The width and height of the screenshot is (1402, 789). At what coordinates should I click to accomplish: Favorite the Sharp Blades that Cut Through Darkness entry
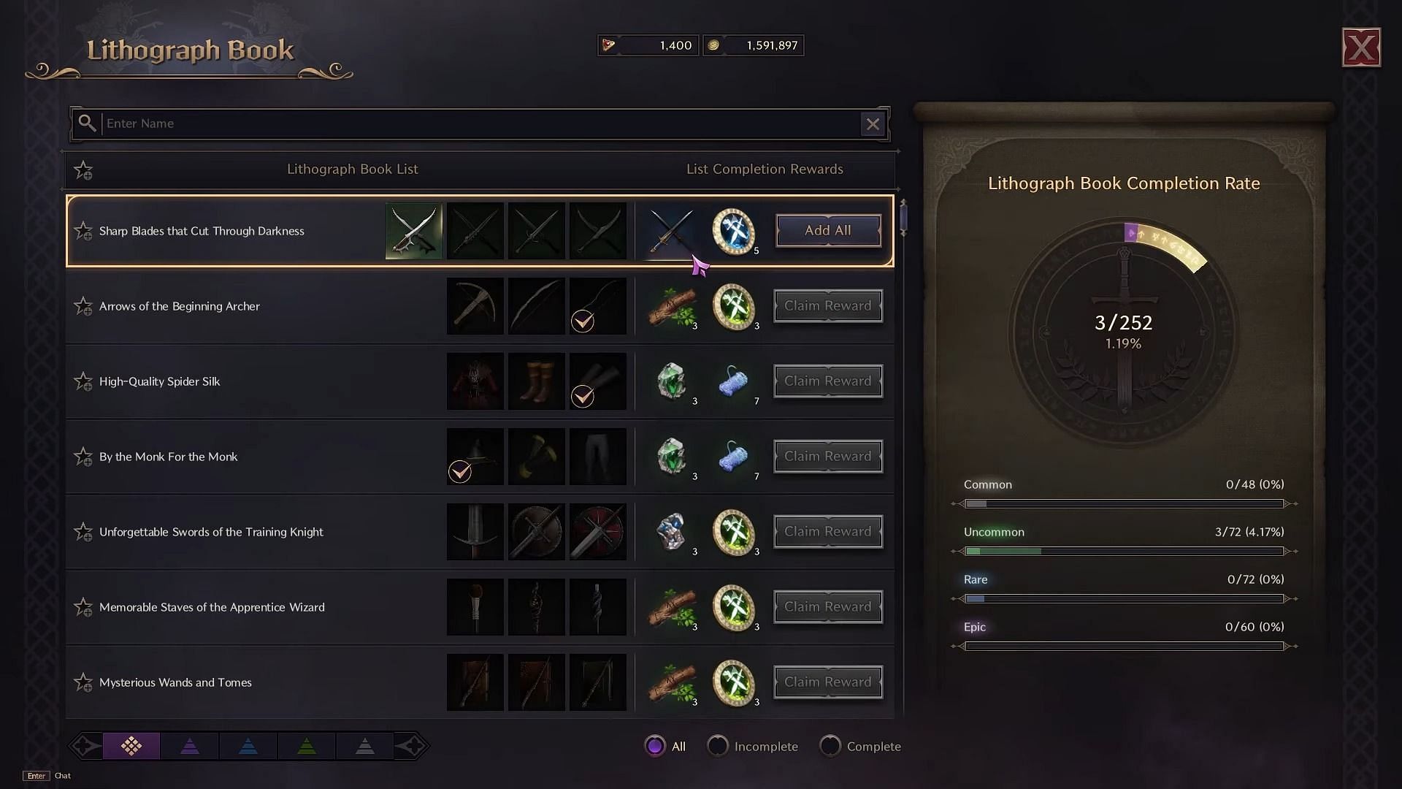coord(83,231)
